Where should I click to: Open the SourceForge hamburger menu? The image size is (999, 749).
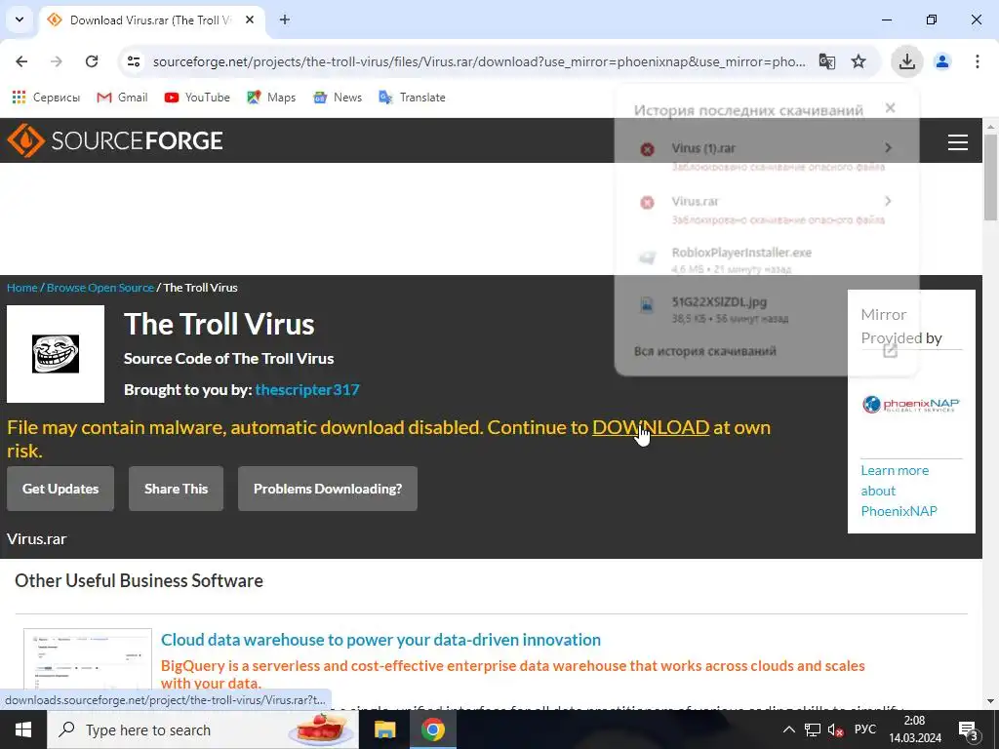point(958,141)
